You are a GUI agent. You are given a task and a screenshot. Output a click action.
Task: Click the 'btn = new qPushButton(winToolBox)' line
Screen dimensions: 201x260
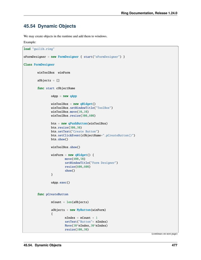[x=79, y=123]
